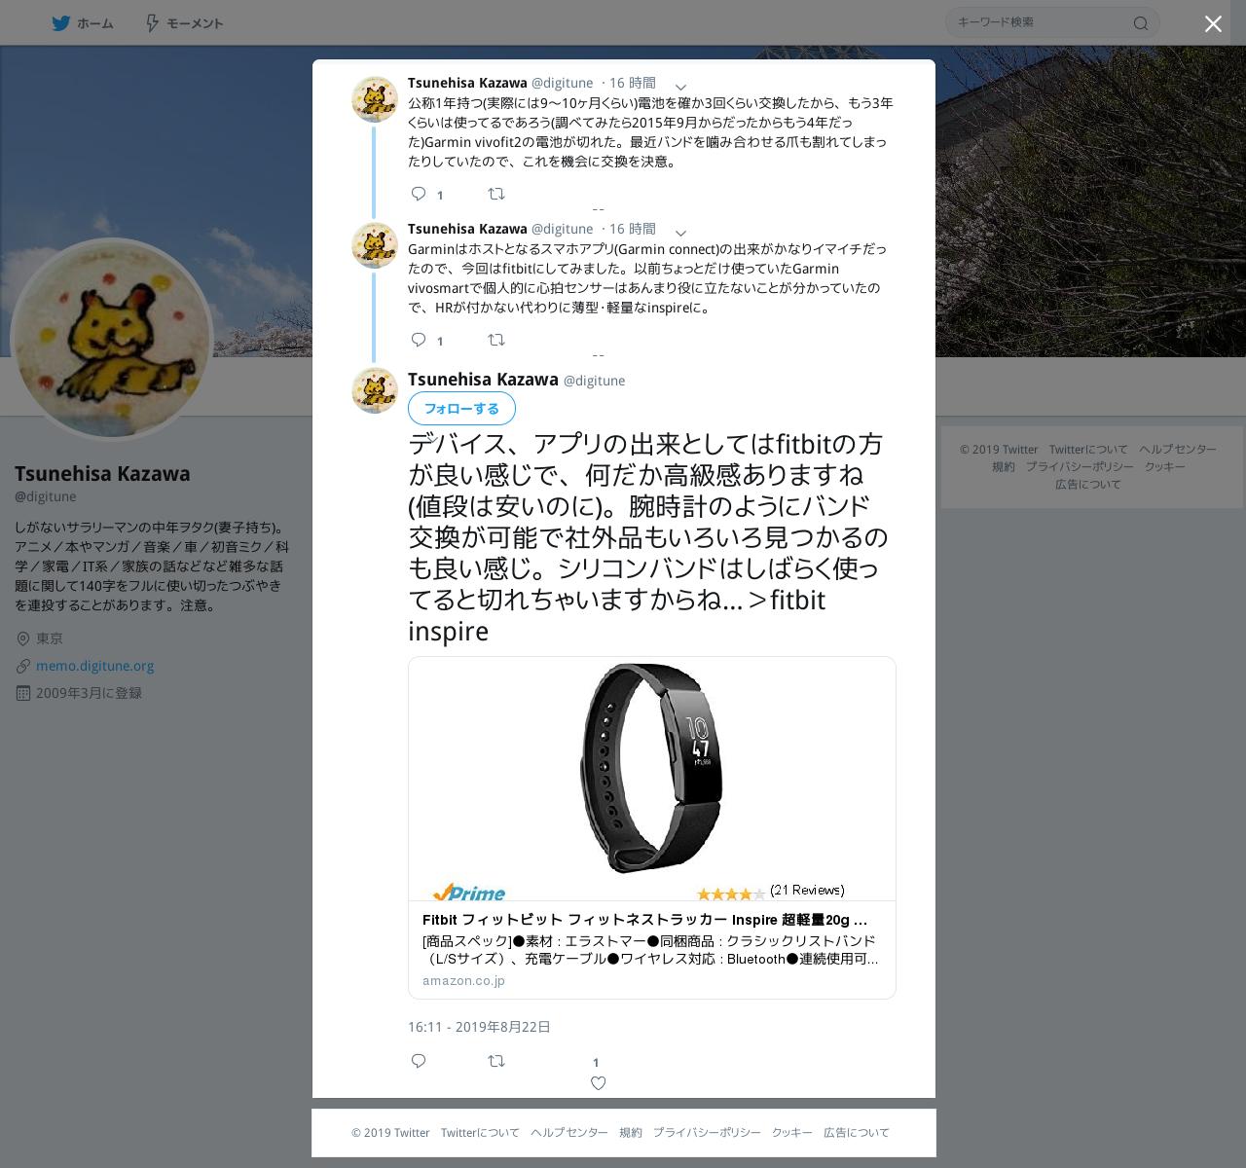Retweet the main fitbit inspire tweet
Image resolution: width=1246 pixels, height=1168 pixels.
pos(496,1061)
